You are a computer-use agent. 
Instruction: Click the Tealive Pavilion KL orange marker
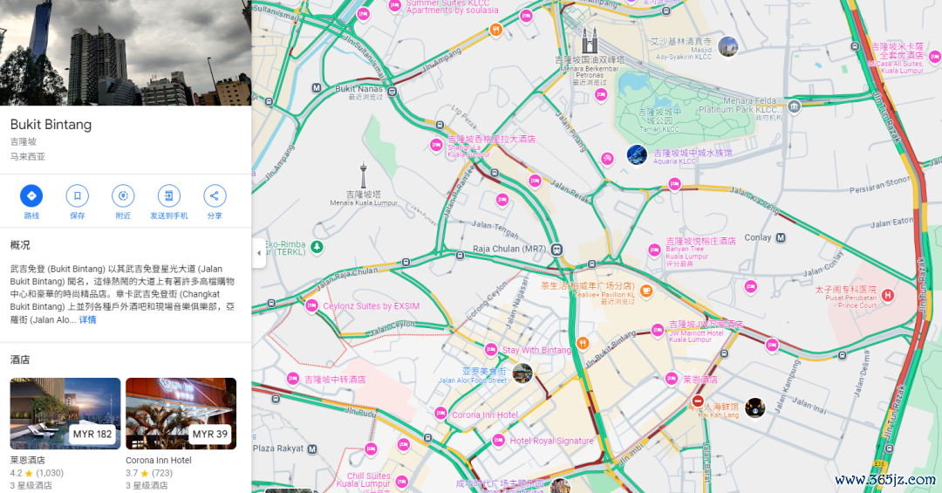pyautogui.click(x=646, y=291)
